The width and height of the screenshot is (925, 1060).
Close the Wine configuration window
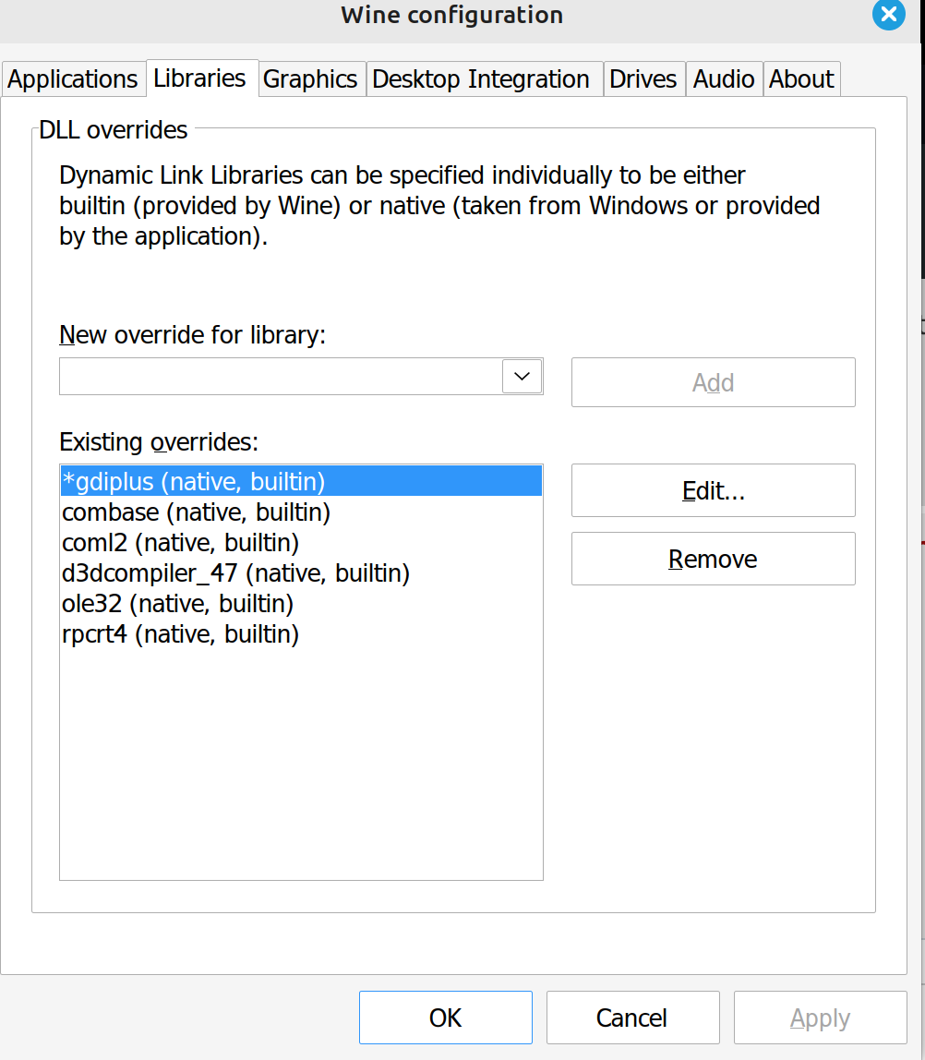888,14
